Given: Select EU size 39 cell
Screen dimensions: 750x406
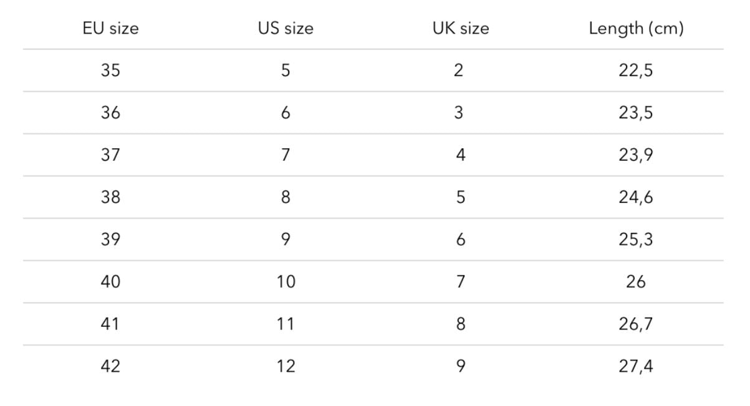Looking at the screenshot, I should click(110, 240).
